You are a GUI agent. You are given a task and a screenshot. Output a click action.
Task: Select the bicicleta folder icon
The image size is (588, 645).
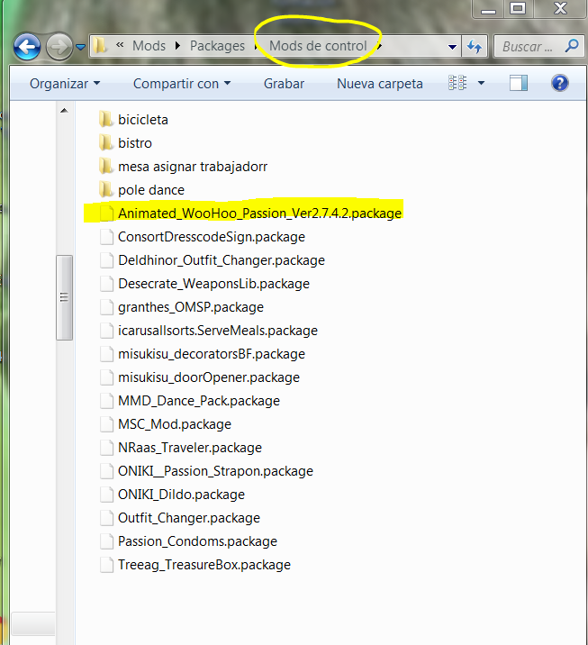pyautogui.click(x=105, y=119)
